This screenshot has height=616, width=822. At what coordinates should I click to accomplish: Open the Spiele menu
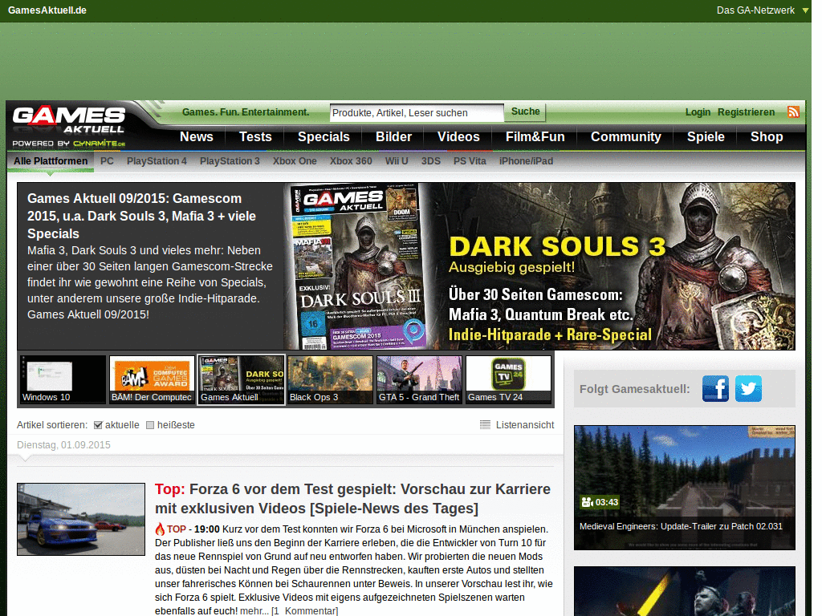click(706, 136)
